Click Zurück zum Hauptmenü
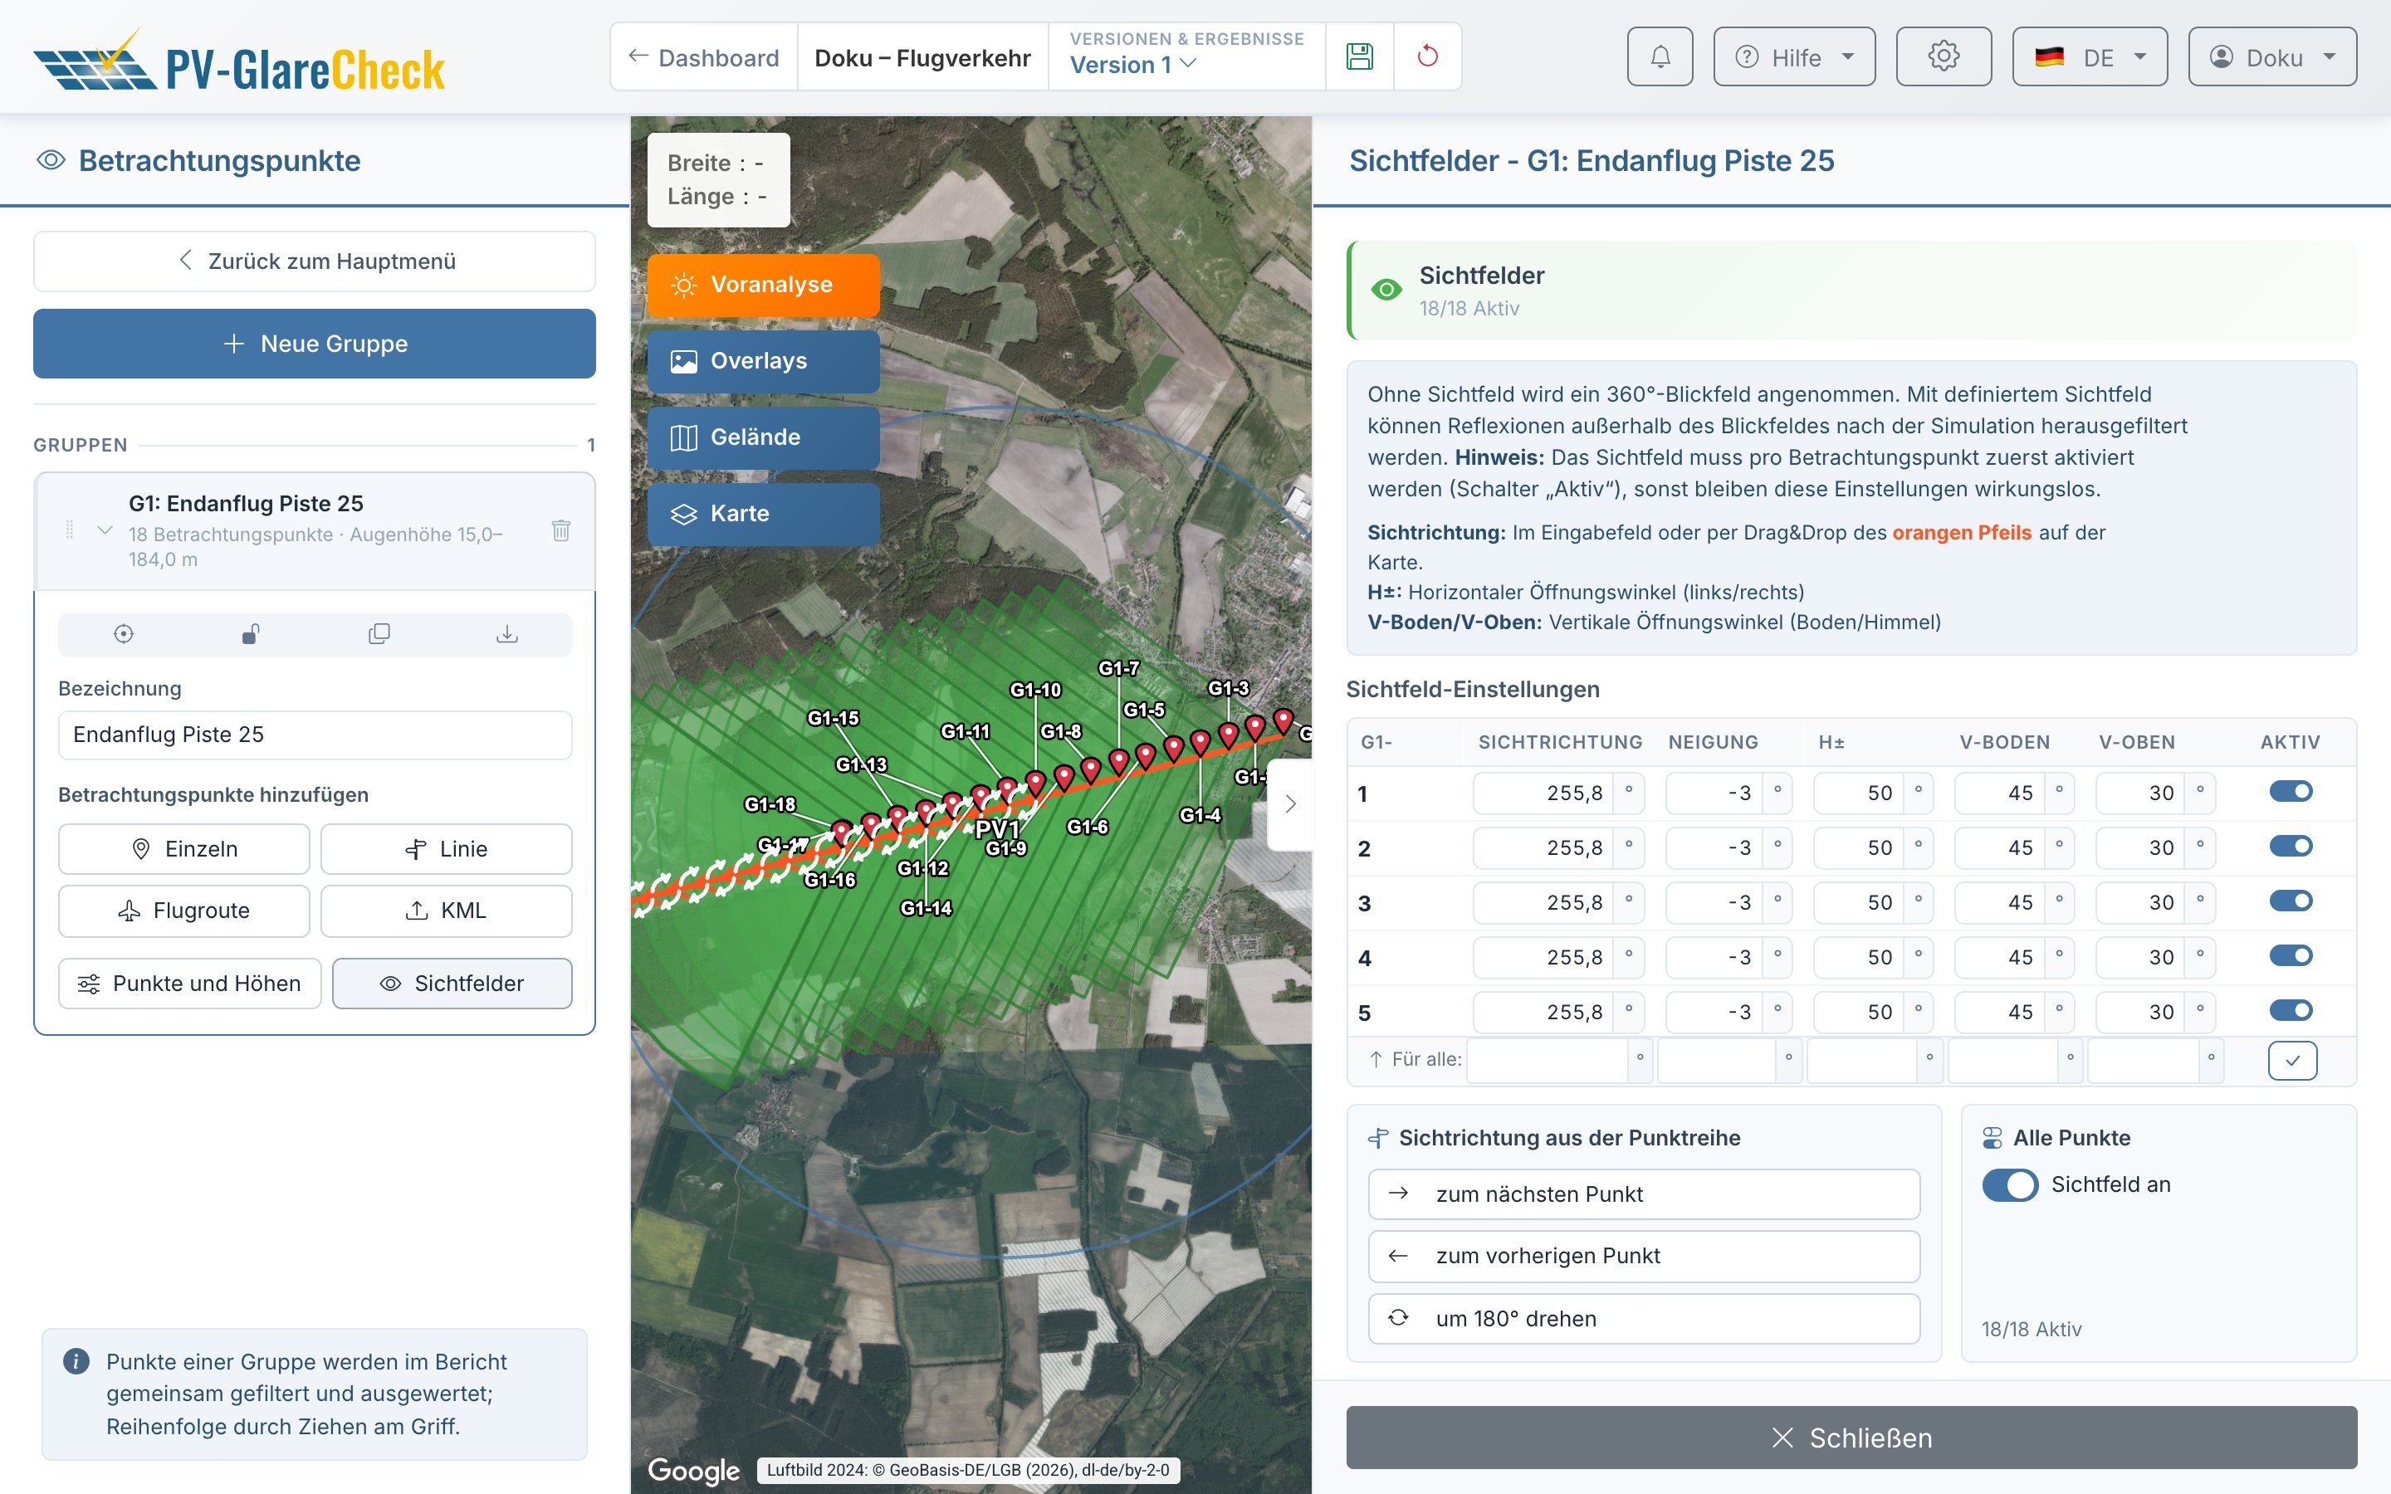 click(x=314, y=261)
